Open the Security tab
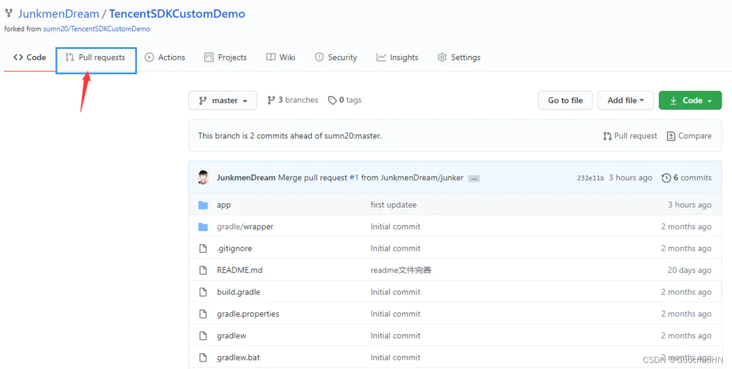Viewport: 732px width, 369px height. (x=336, y=57)
